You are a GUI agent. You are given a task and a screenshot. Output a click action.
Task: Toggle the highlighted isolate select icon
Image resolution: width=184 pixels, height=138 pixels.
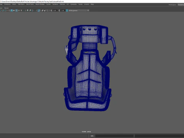pos(39,10)
